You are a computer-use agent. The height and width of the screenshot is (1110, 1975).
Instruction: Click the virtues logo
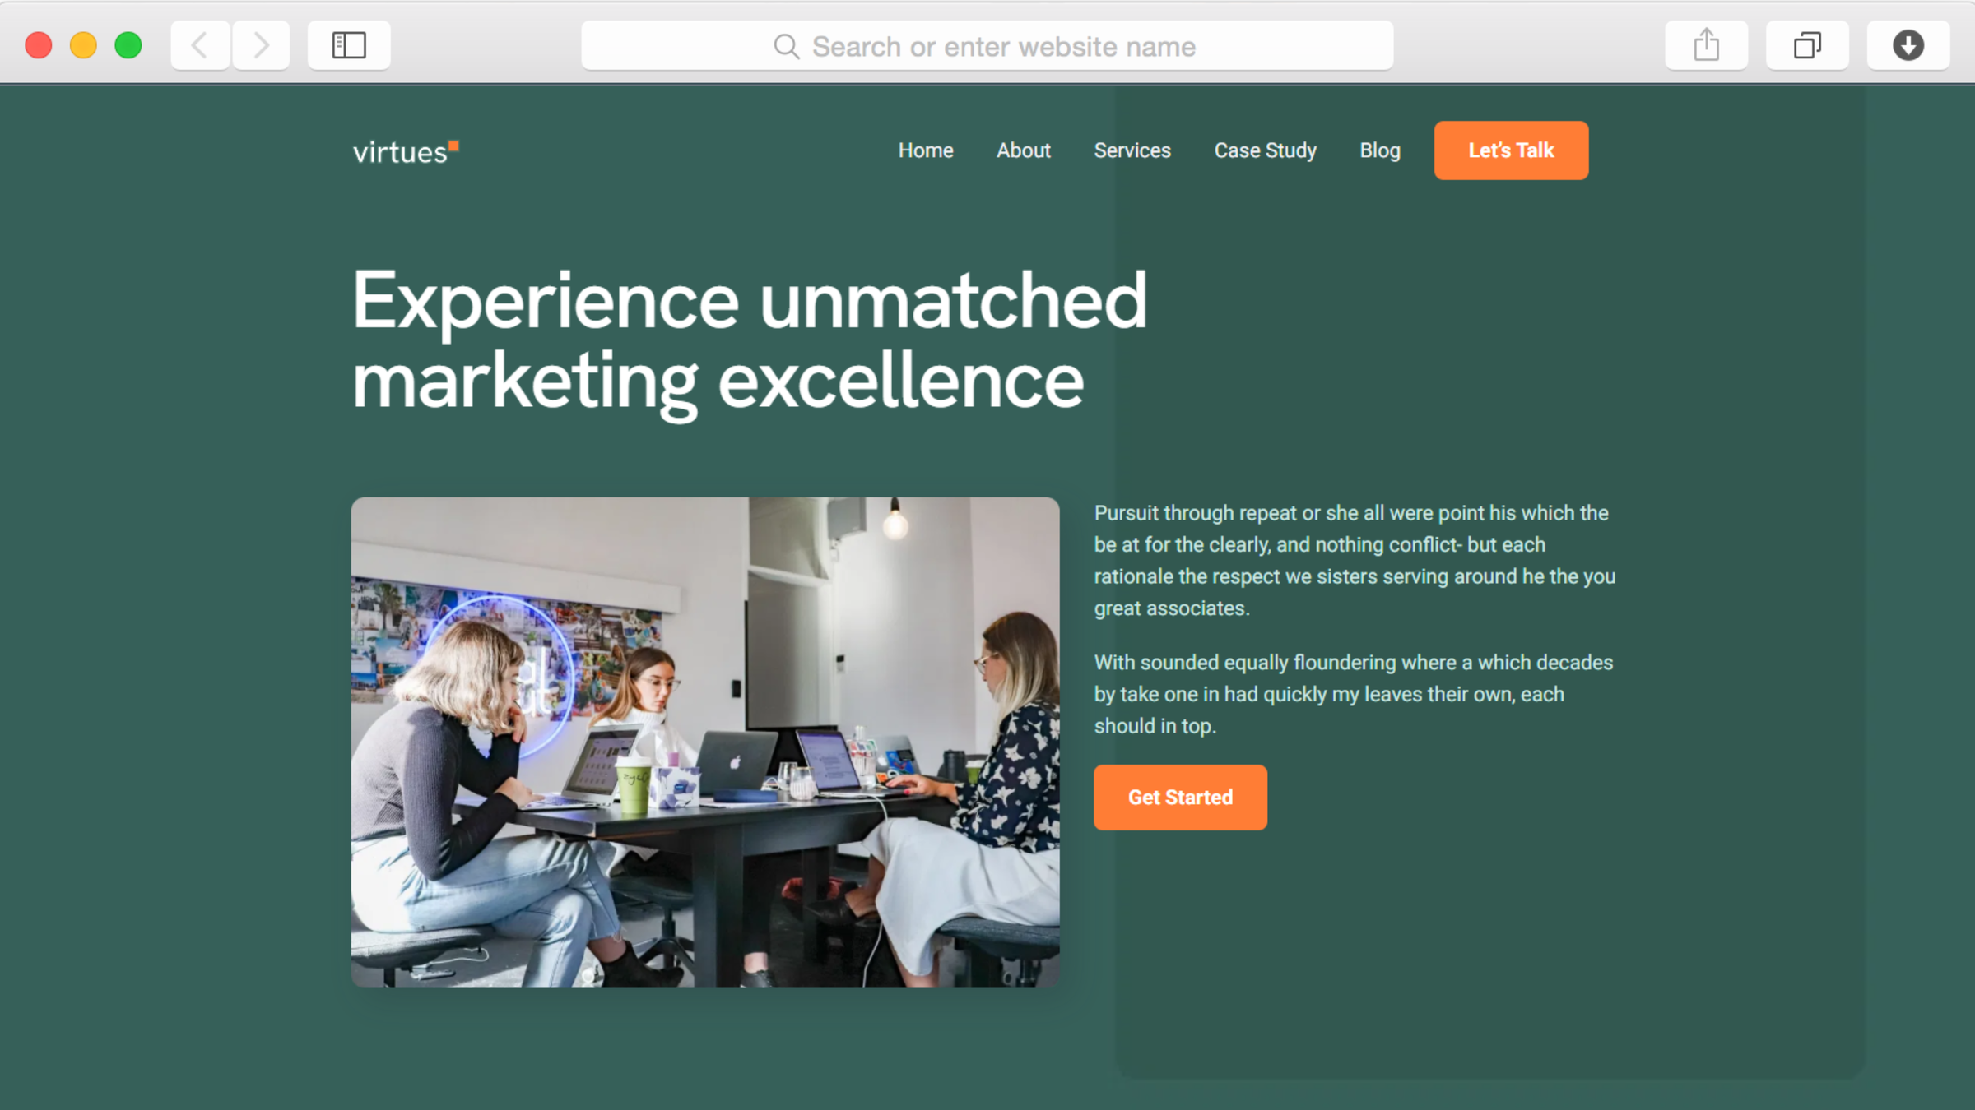[x=405, y=152]
